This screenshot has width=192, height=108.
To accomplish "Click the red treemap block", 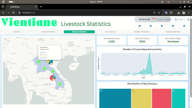I will pos(162,98).
